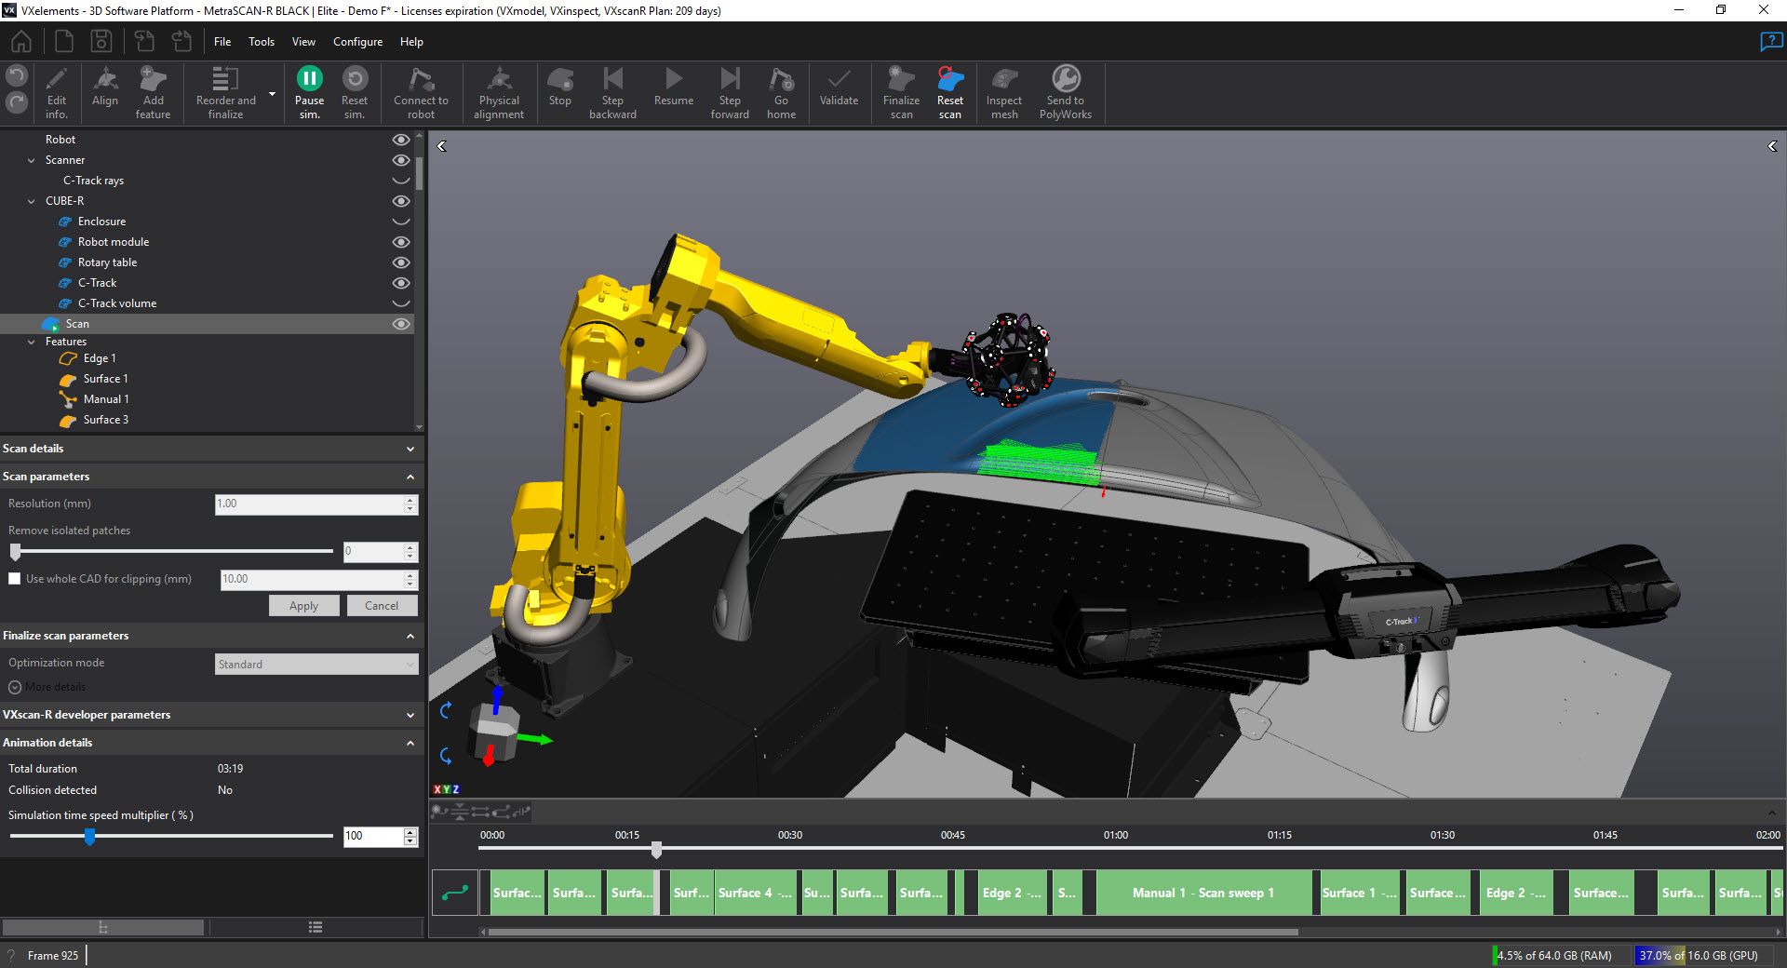Collapse the Scanner tree node
Image resolution: width=1787 pixels, height=968 pixels.
31,160
